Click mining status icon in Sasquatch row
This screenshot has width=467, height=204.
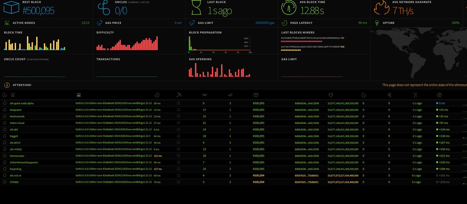[178, 110]
